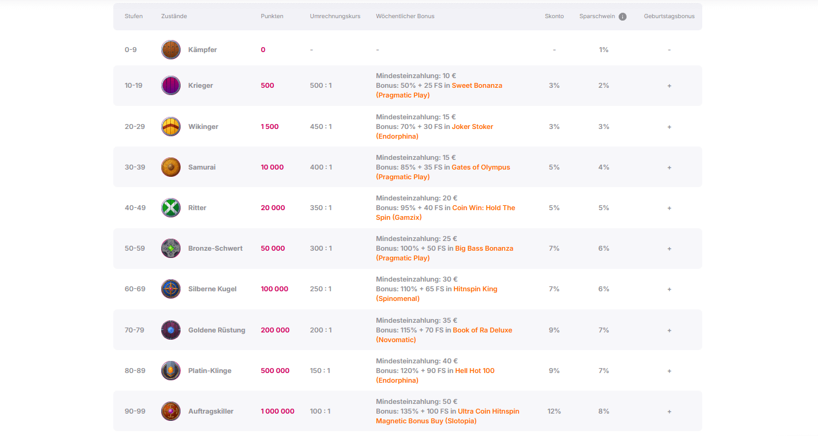Open the Big Bass Bonanza link

(x=484, y=248)
